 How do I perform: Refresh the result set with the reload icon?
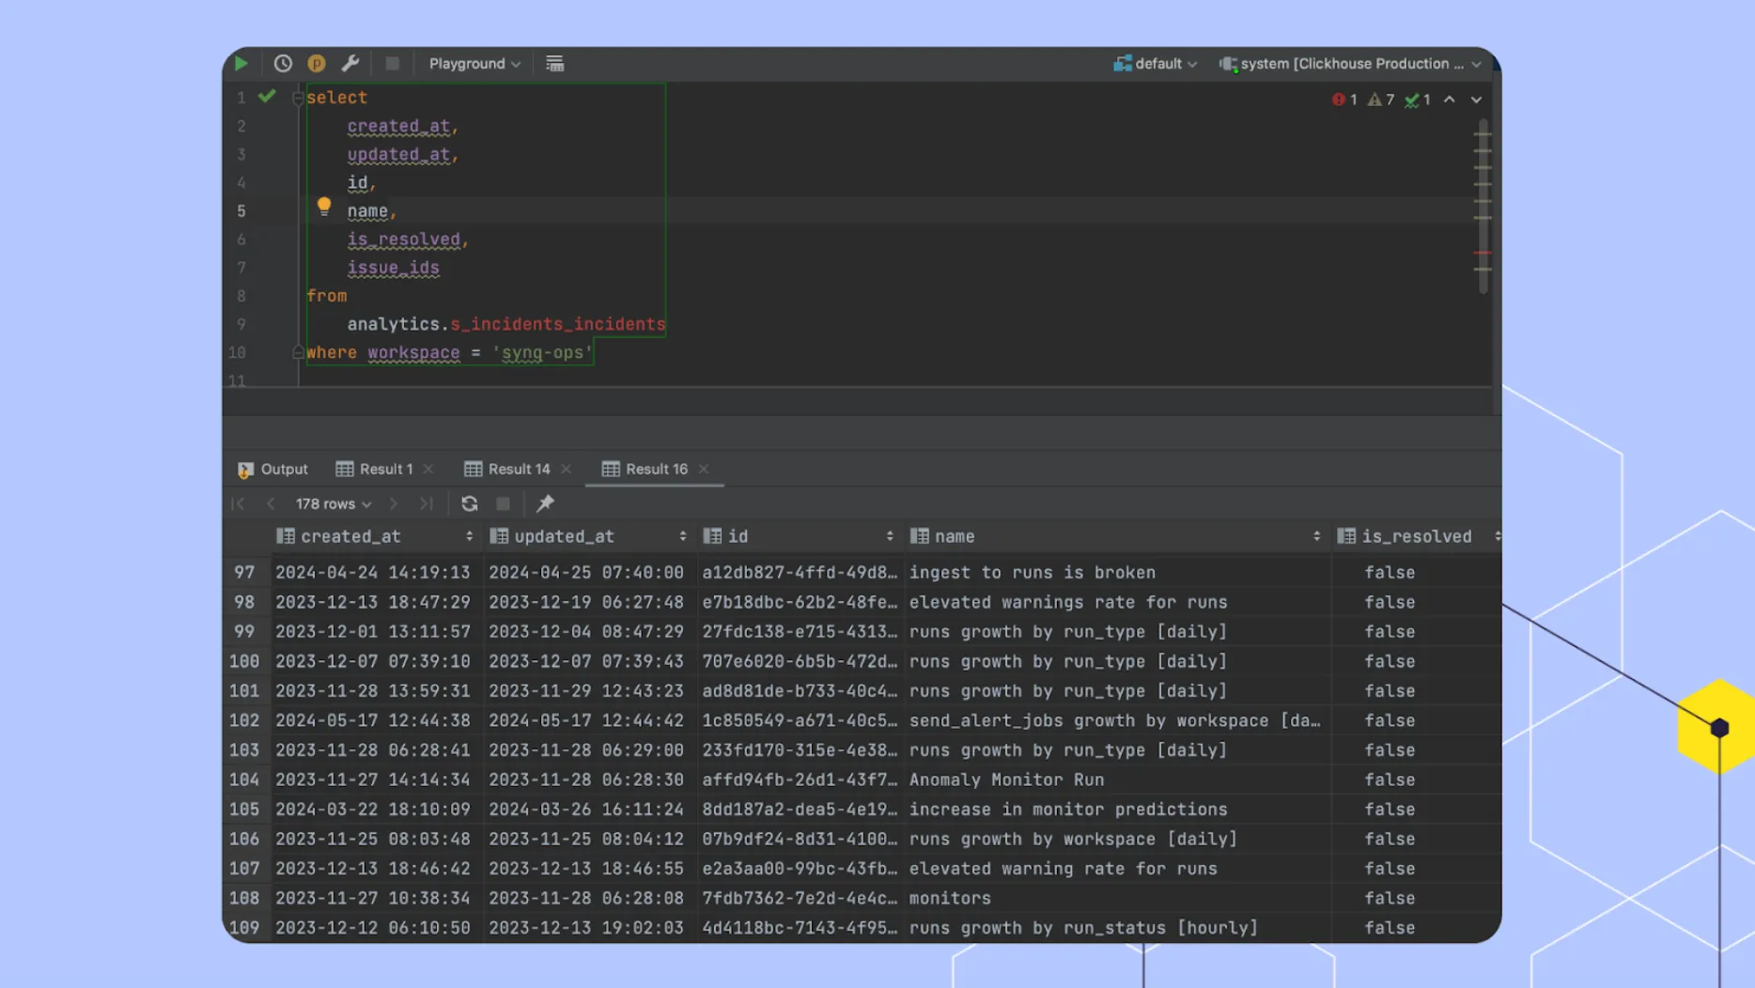click(x=469, y=503)
